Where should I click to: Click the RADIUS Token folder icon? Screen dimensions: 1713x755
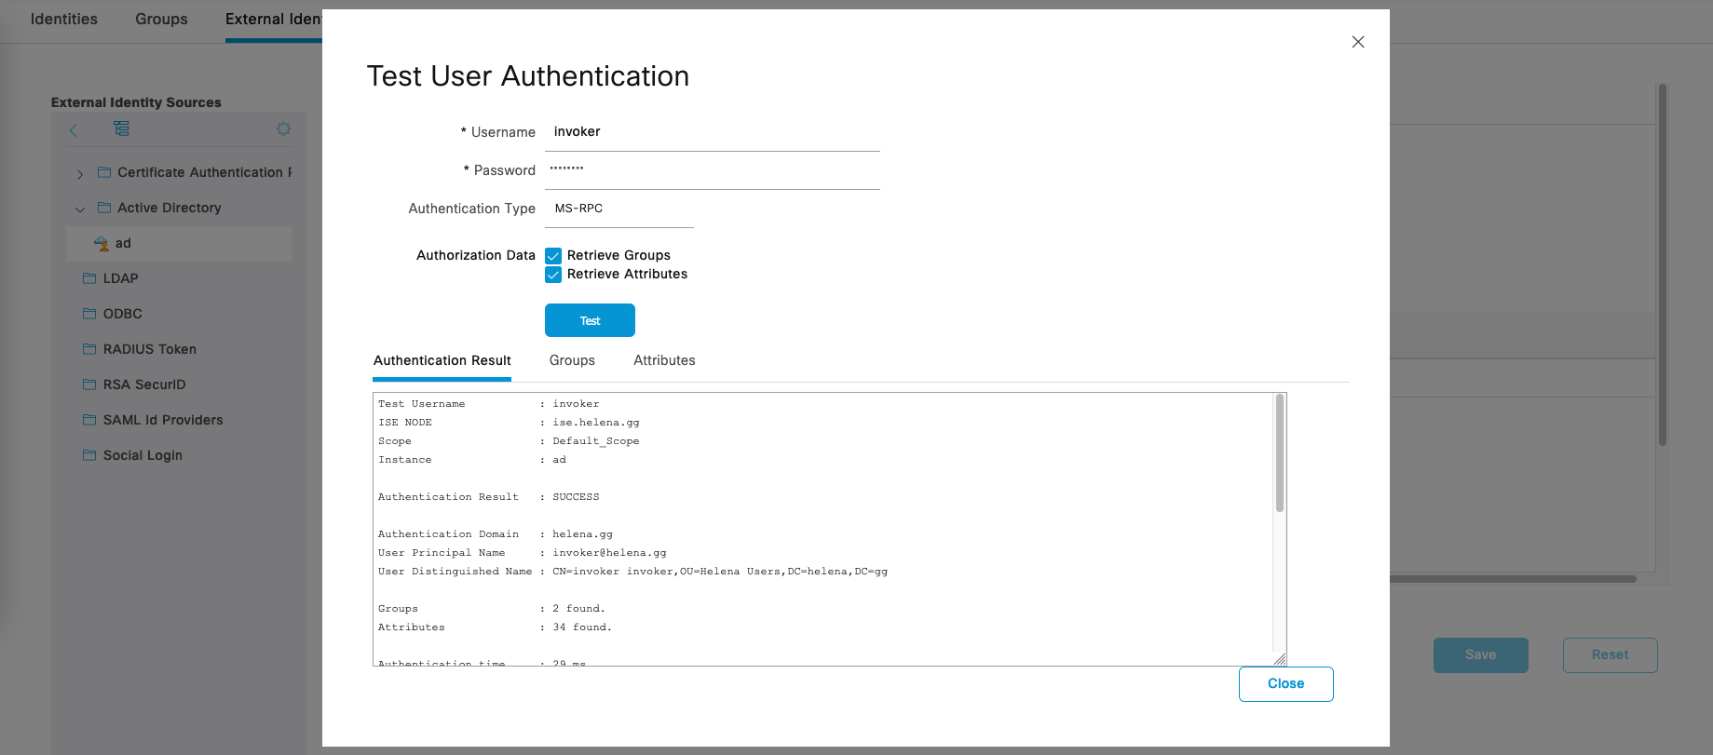(x=89, y=349)
